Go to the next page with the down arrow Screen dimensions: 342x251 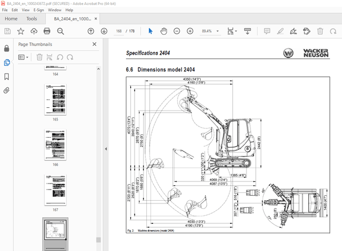(x=104, y=32)
